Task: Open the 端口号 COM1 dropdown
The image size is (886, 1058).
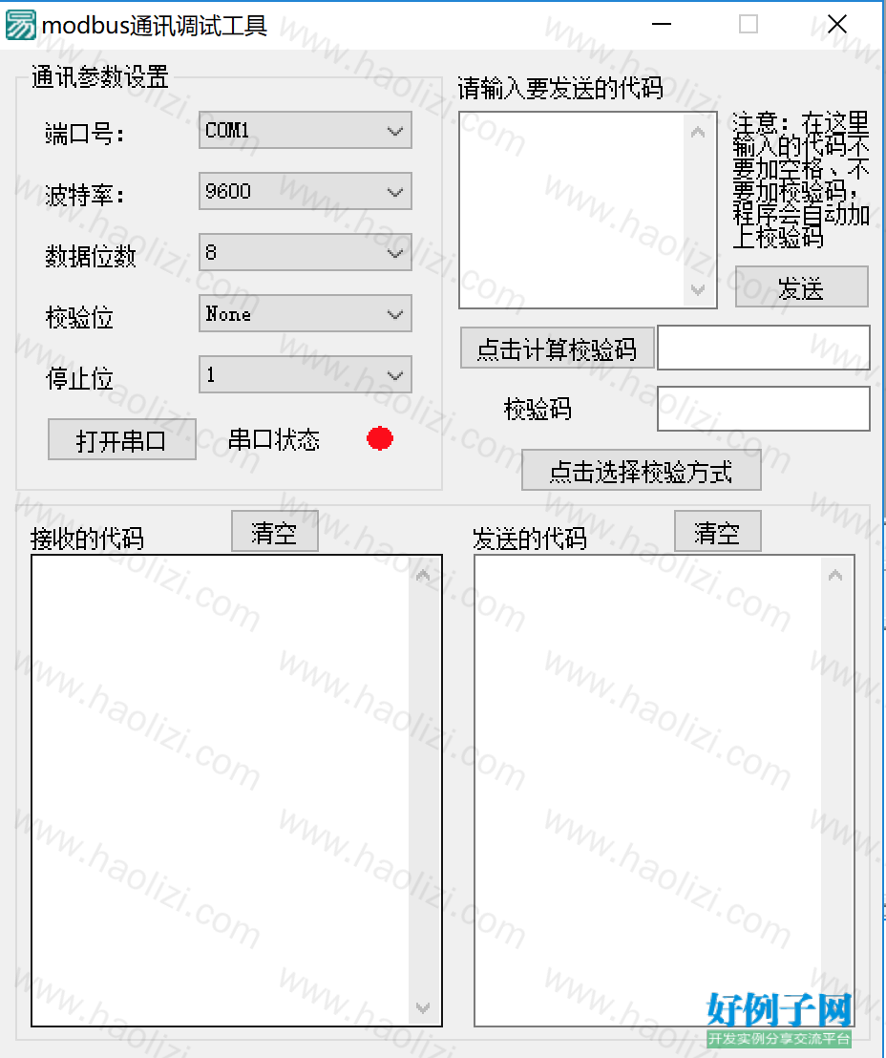Action: pos(305,130)
